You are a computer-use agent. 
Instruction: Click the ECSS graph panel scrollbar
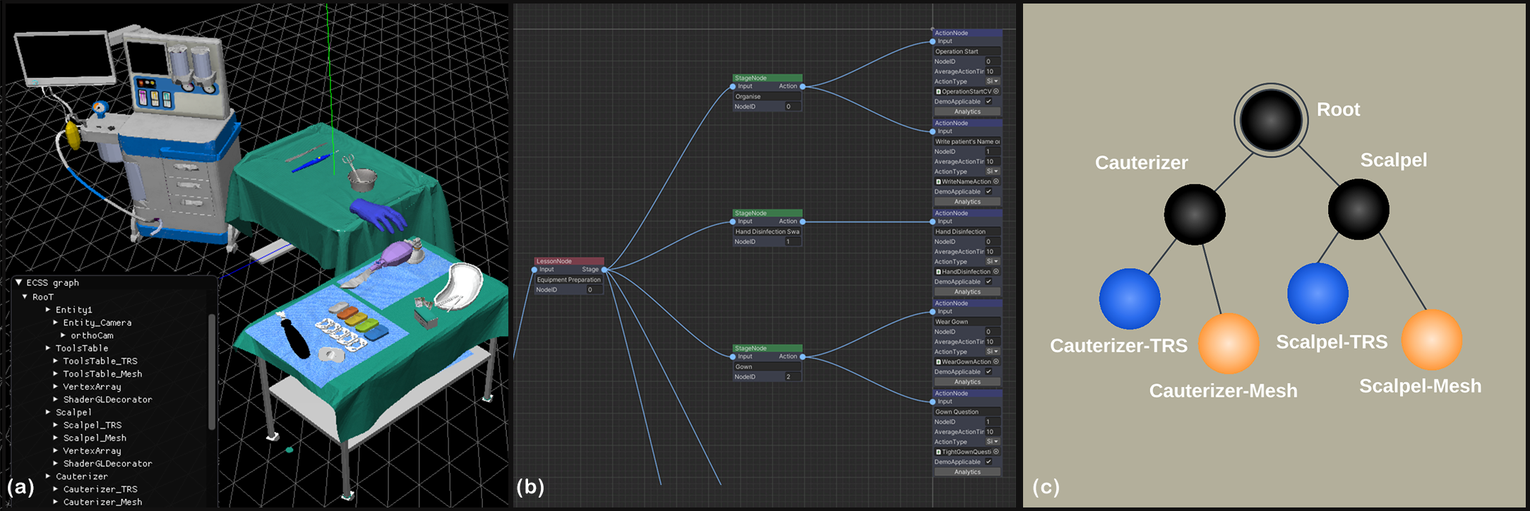(x=212, y=371)
